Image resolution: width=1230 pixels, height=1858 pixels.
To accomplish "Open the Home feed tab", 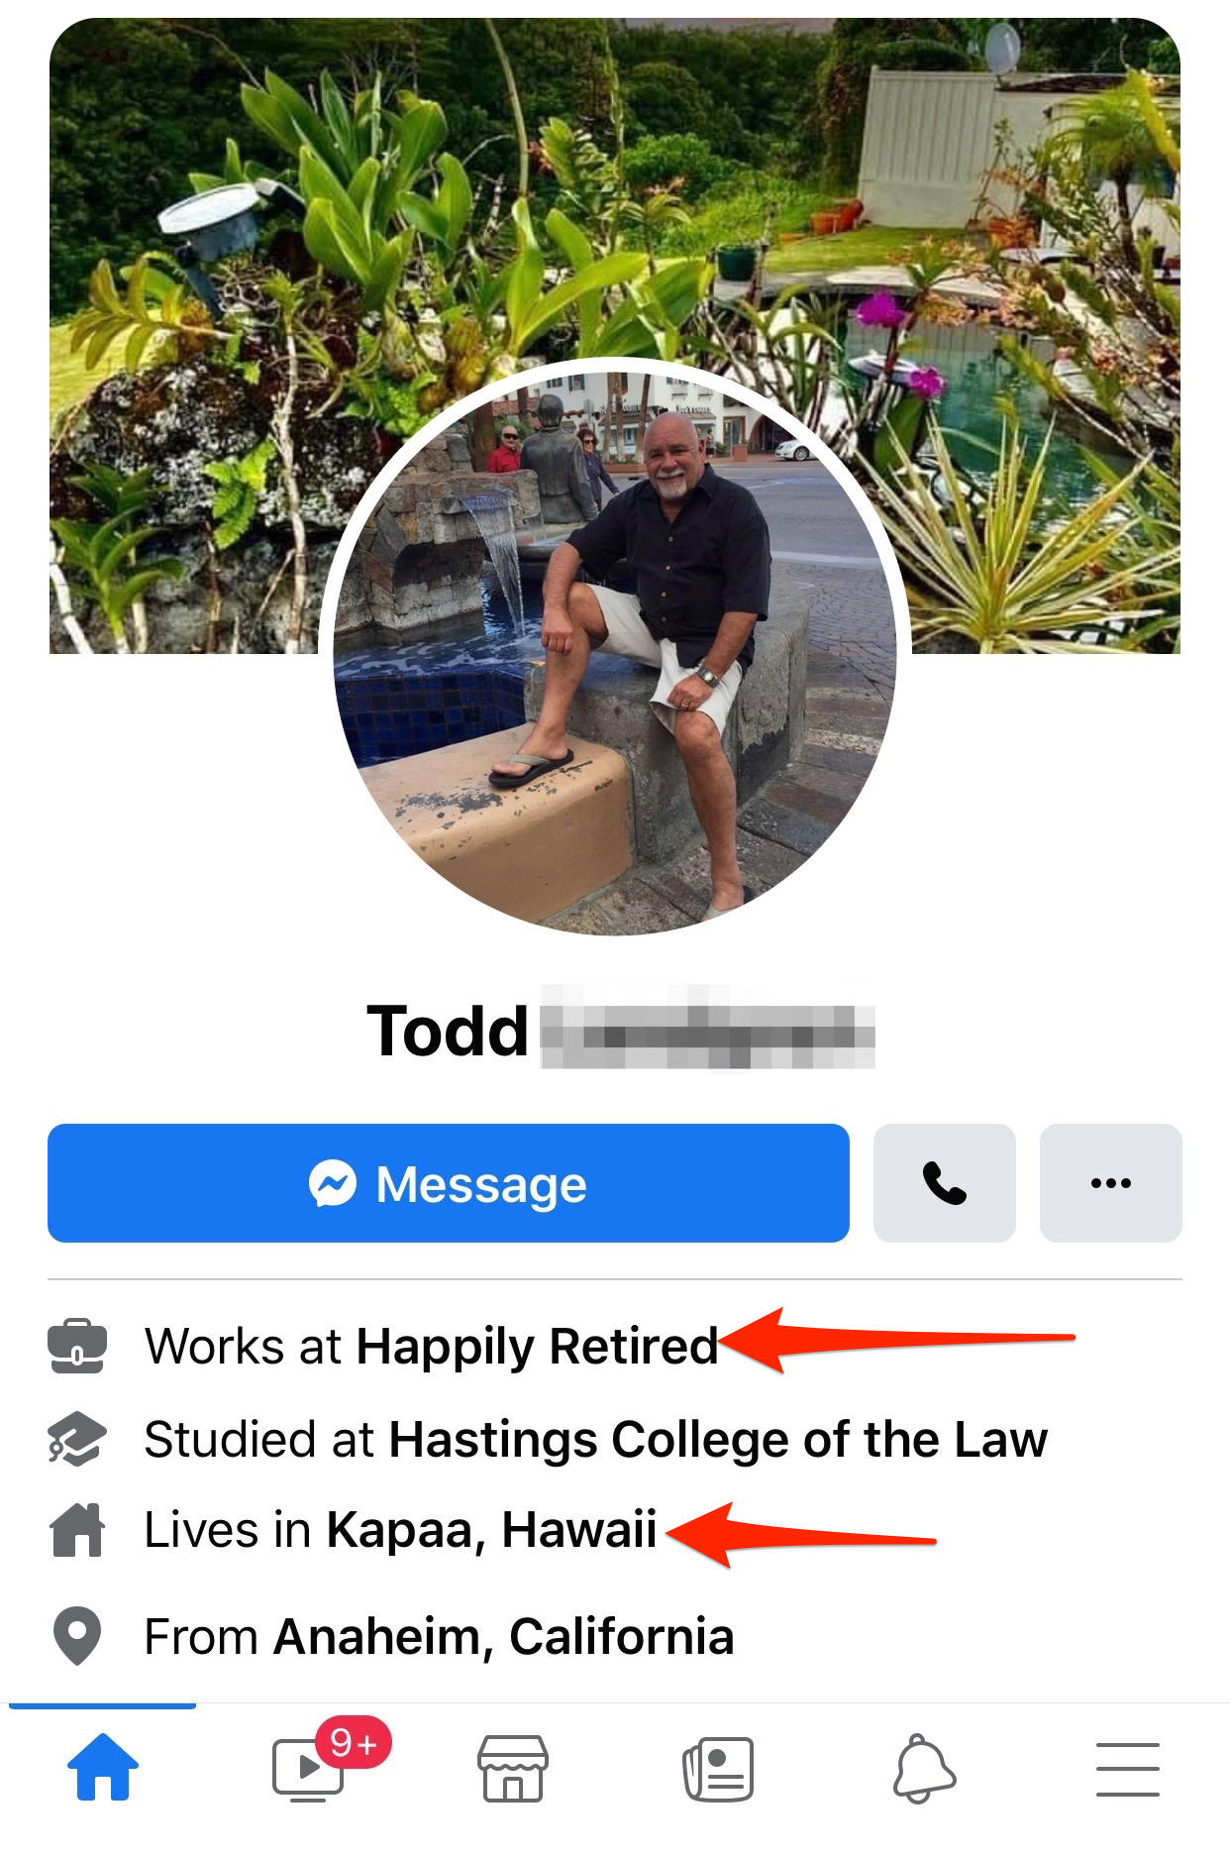I will [x=103, y=1768].
